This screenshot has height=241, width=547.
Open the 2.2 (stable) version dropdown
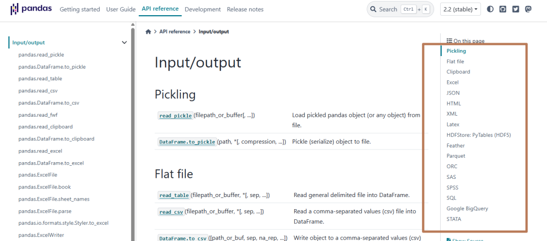pos(460,10)
